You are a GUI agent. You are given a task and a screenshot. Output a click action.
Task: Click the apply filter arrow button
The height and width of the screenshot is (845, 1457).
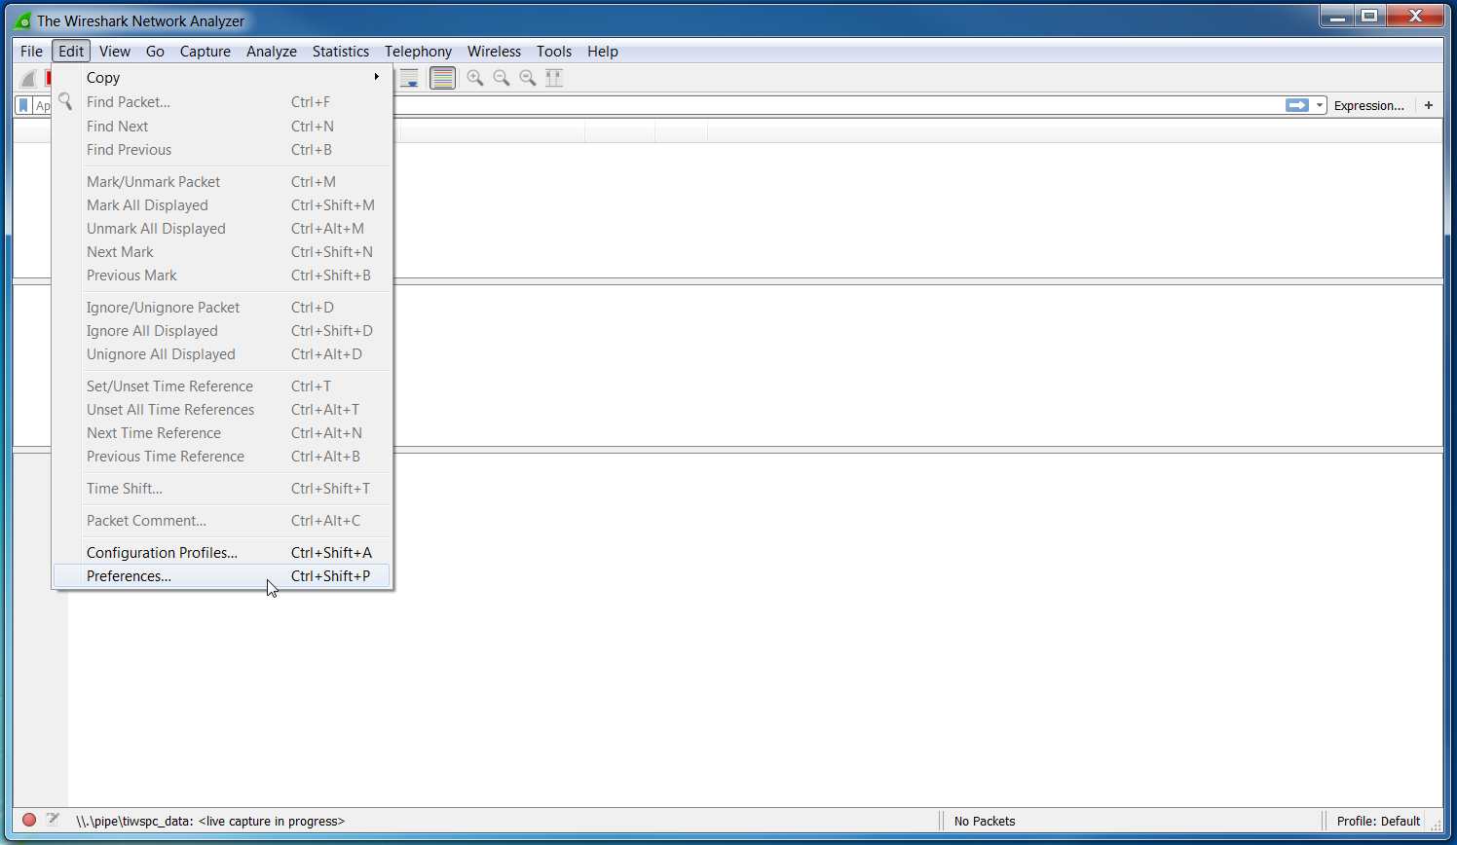point(1297,105)
